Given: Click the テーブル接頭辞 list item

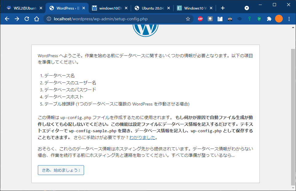Looking at the screenshot, I should [117, 104].
